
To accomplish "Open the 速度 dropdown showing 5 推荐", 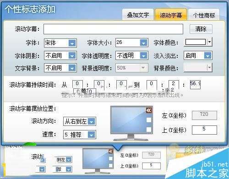I will pyautogui.click(x=80, y=135).
